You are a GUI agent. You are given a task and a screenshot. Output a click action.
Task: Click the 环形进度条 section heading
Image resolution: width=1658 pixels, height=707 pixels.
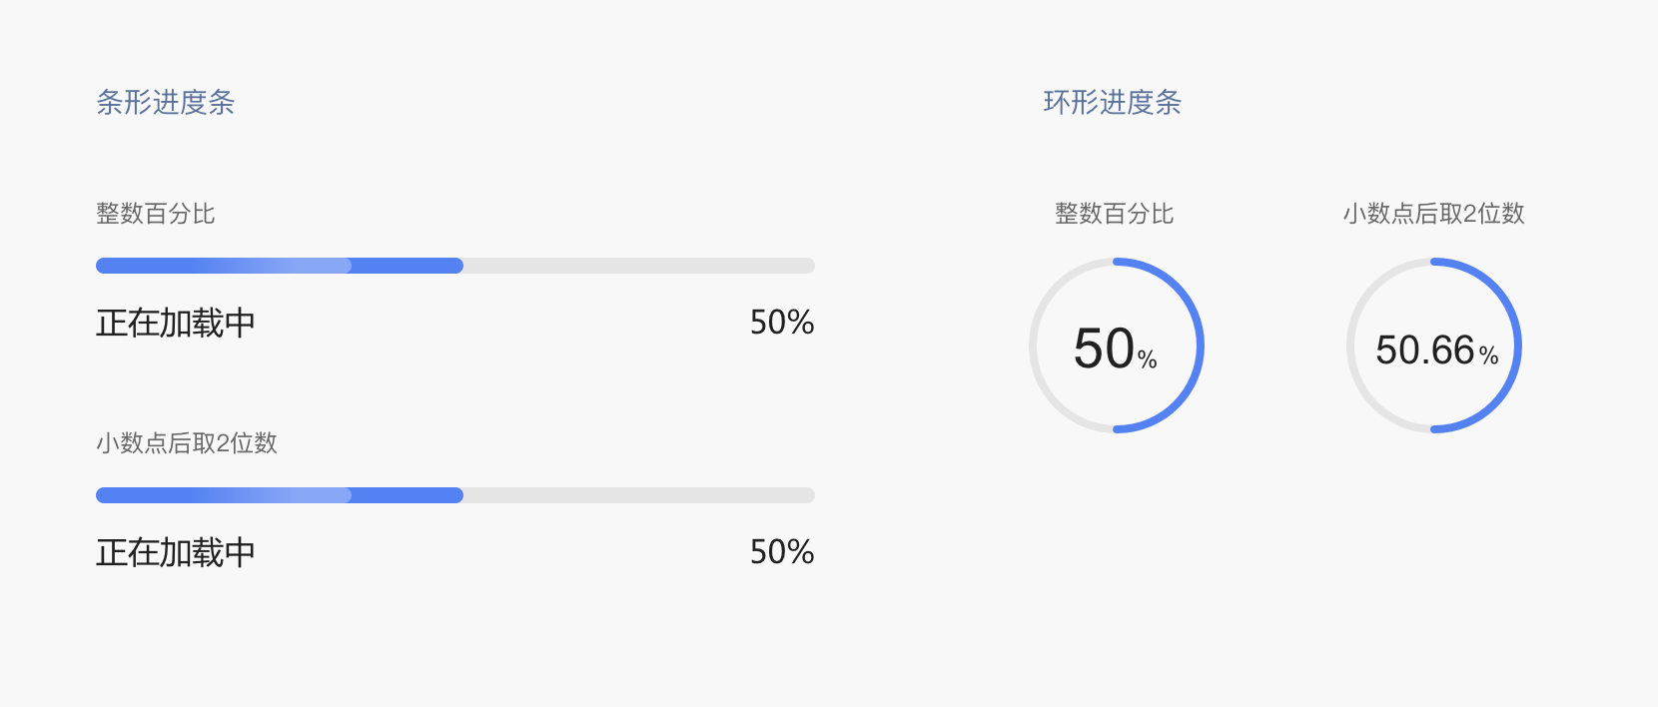tap(1112, 102)
